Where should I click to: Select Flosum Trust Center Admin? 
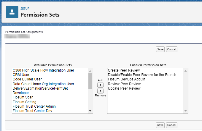[x=34, y=106]
